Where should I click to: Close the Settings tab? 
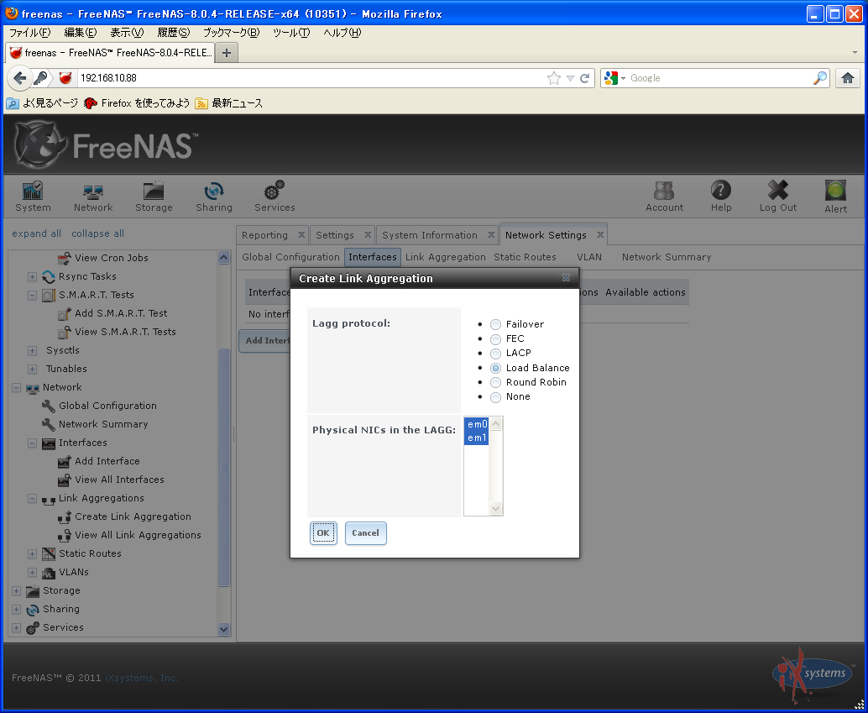[x=369, y=234]
